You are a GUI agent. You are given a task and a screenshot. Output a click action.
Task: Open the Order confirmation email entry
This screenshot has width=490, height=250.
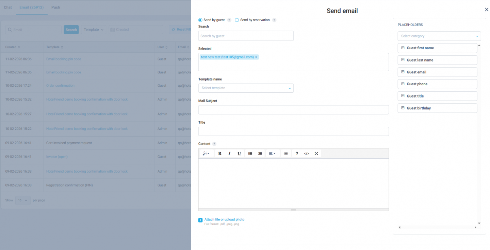(x=60, y=85)
